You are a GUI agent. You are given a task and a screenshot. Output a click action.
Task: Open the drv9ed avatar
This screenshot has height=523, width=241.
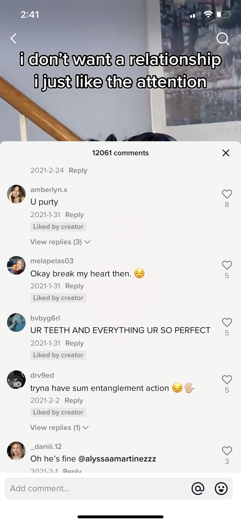point(16,380)
